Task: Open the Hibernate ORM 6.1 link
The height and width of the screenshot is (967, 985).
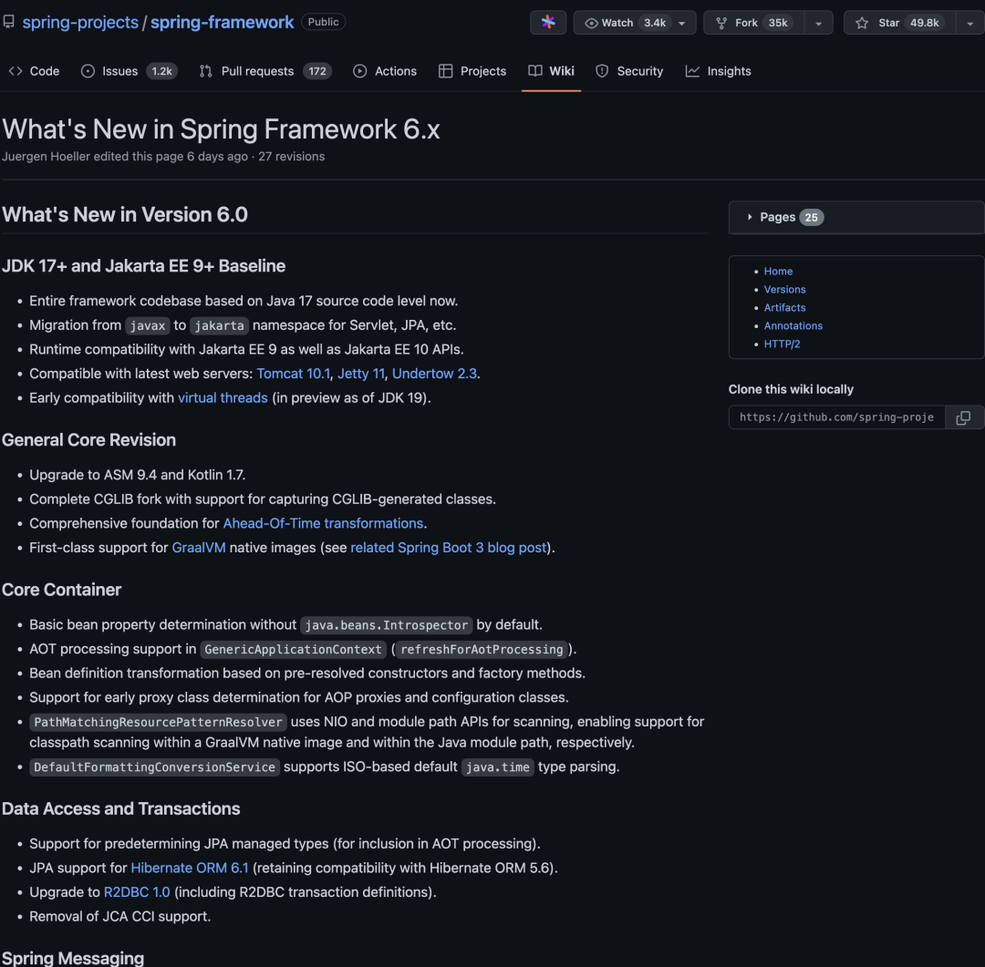Action: point(190,868)
